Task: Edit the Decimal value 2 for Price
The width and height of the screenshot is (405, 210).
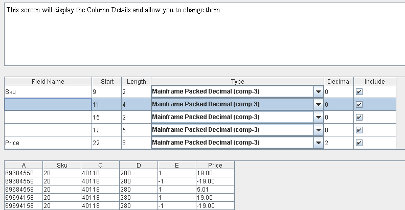Action: click(x=338, y=143)
